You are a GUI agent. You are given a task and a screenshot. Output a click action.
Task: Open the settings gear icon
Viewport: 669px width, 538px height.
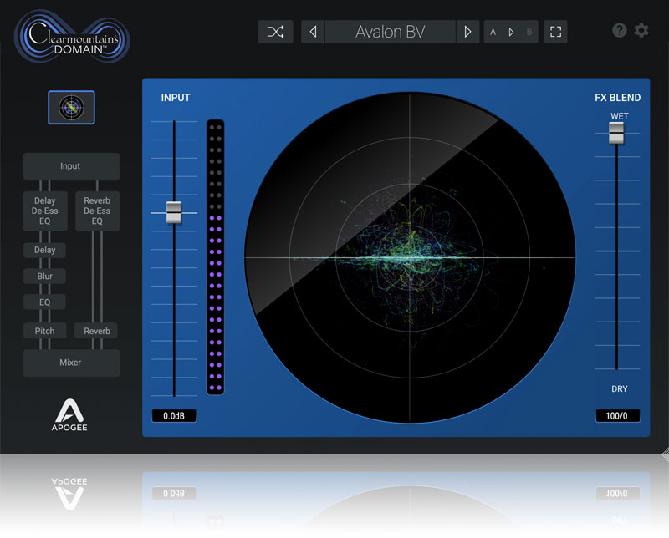coord(641,31)
